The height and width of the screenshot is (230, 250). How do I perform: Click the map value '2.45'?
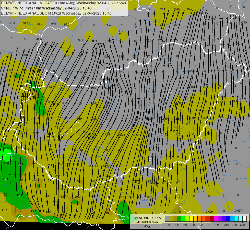pos(122,166)
